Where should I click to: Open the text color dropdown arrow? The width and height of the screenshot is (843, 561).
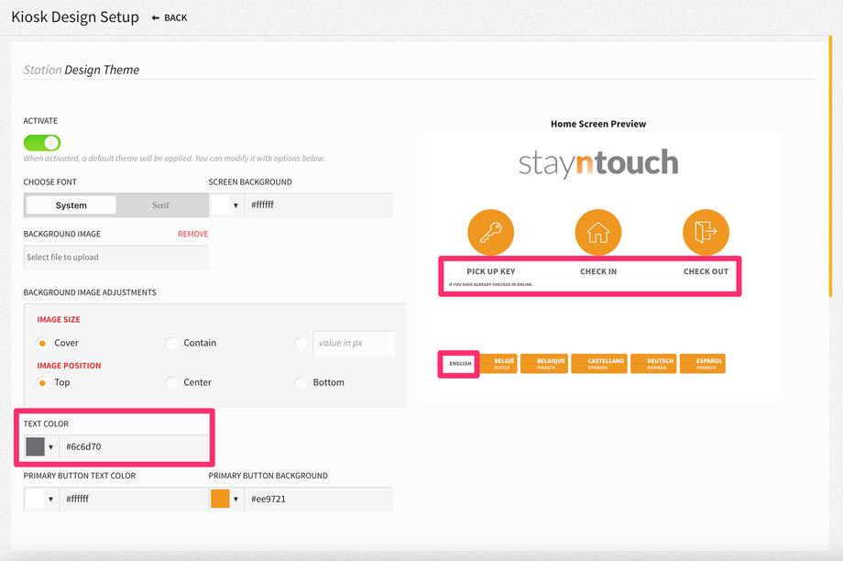pos(50,447)
